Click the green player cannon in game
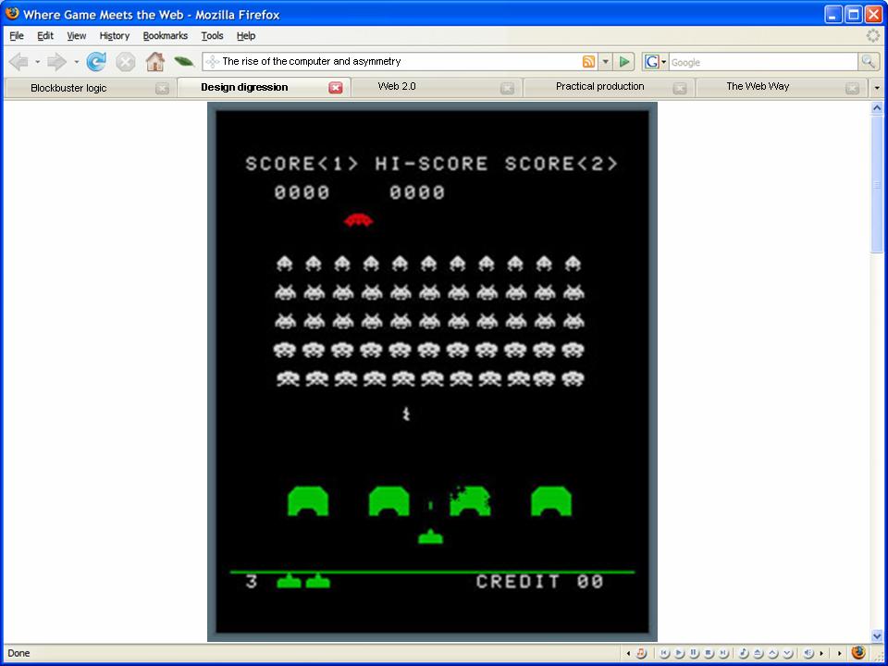888x666 pixels. [430, 536]
